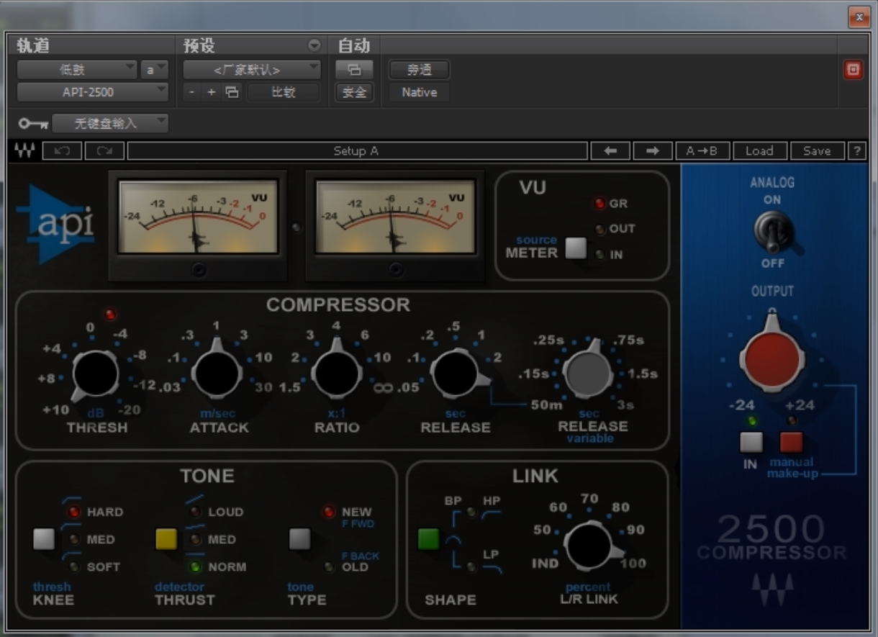Open the 无键盘输入 key input dropdown
878x637 pixels.
pos(109,123)
